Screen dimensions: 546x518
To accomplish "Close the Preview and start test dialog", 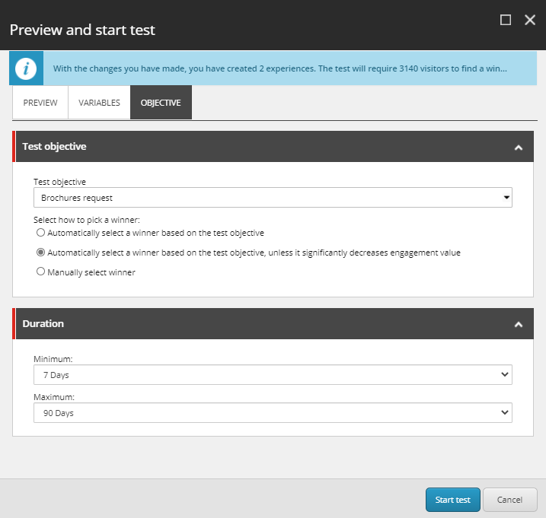I will 530,20.
